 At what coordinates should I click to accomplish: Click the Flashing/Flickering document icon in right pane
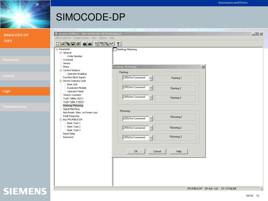coord(115,49)
